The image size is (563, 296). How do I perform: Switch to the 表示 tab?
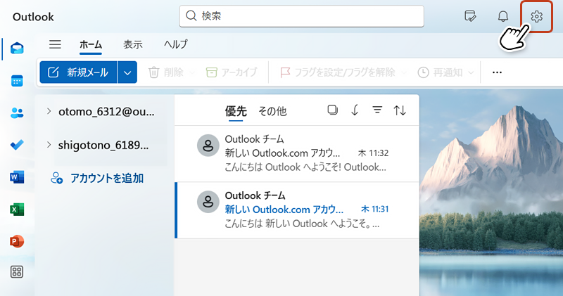click(x=133, y=44)
